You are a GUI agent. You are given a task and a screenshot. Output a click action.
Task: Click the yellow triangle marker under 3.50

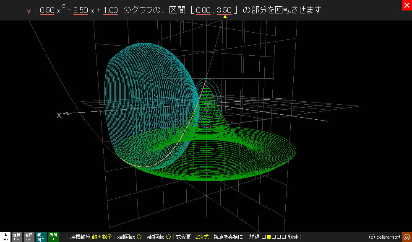pos(225,17)
